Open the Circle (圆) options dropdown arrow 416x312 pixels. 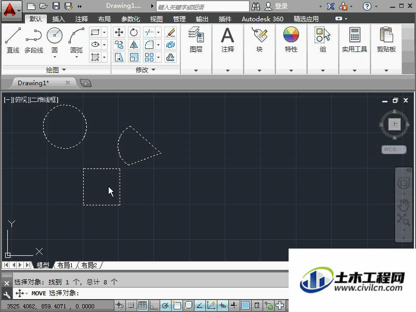coord(55,57)
